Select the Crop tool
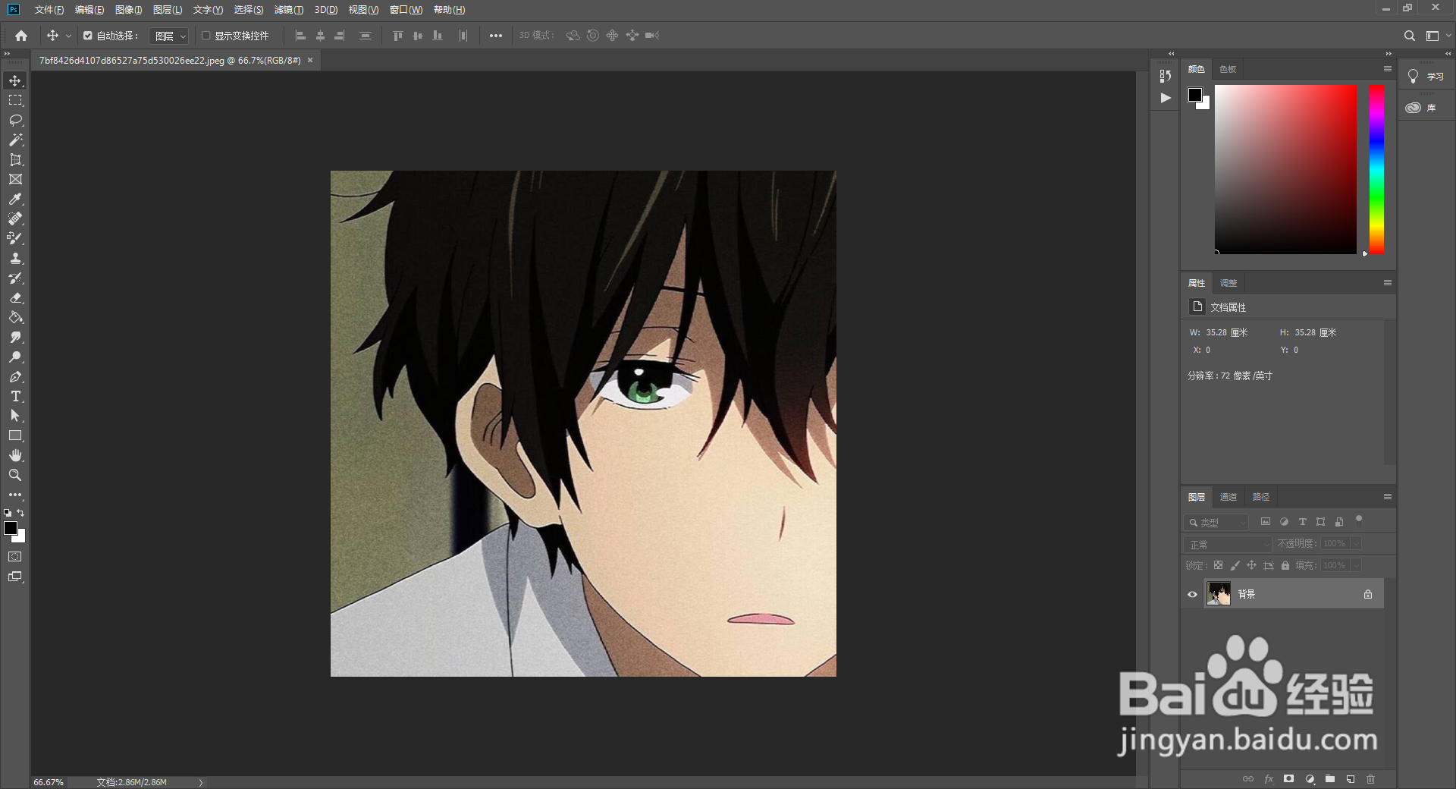This screenshot has height=789, width=1456. tap(15, 159)
